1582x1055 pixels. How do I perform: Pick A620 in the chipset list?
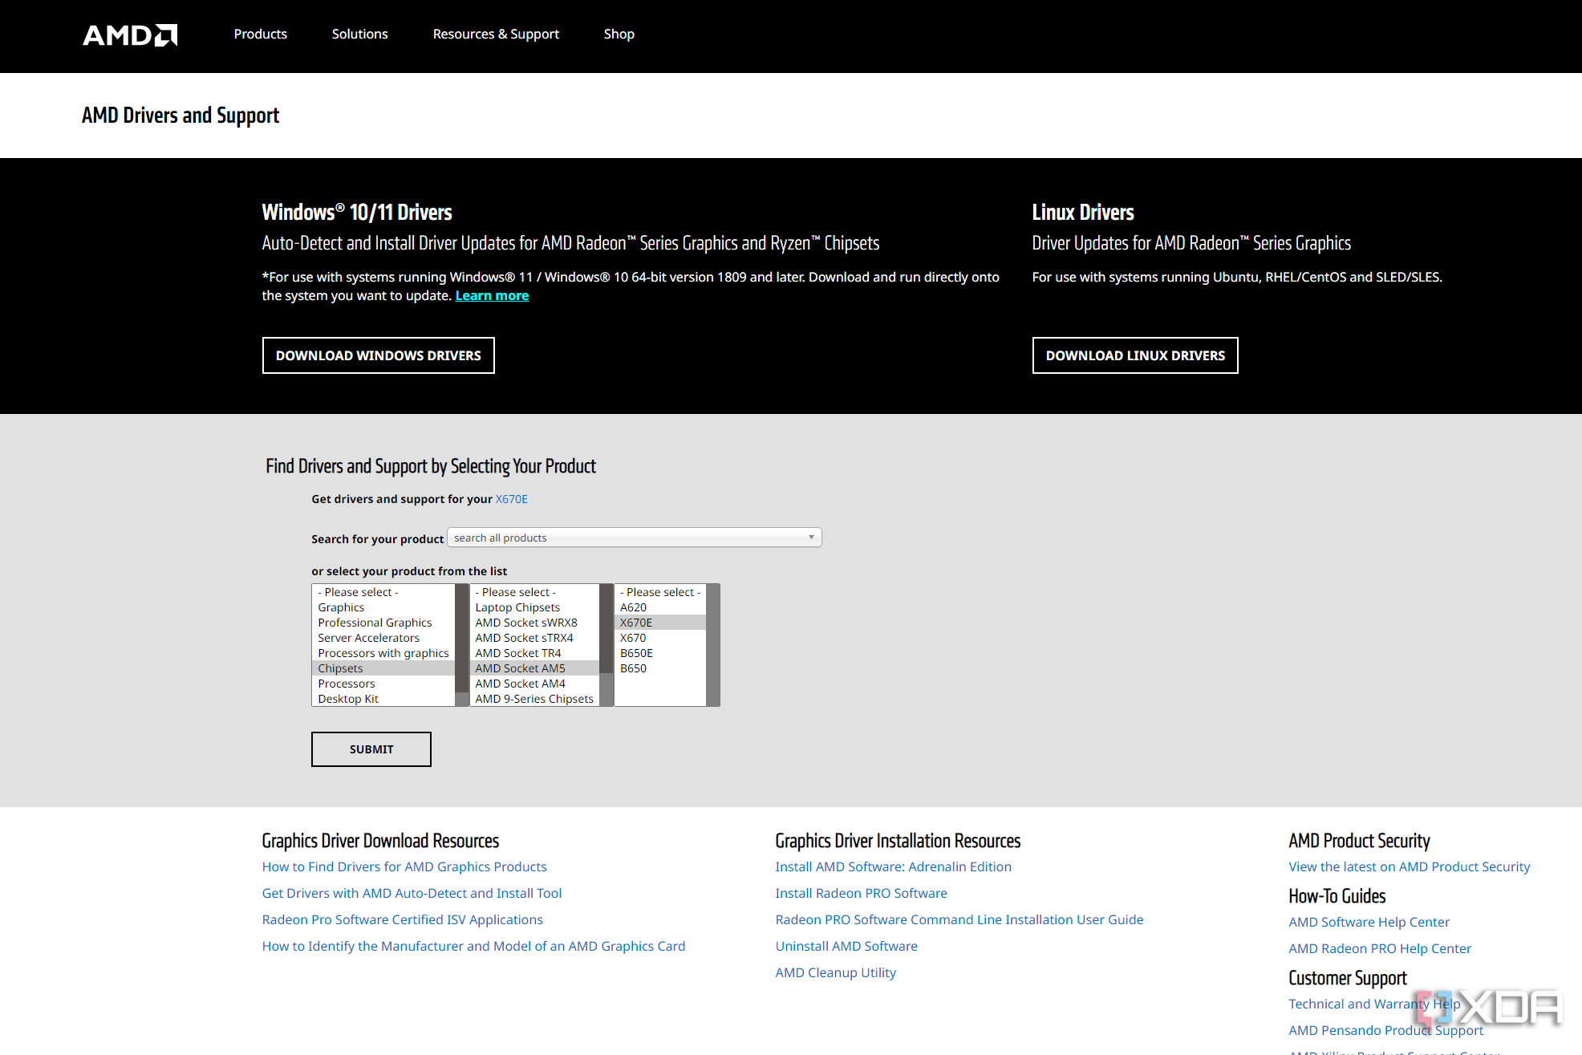tap(660, 607)
